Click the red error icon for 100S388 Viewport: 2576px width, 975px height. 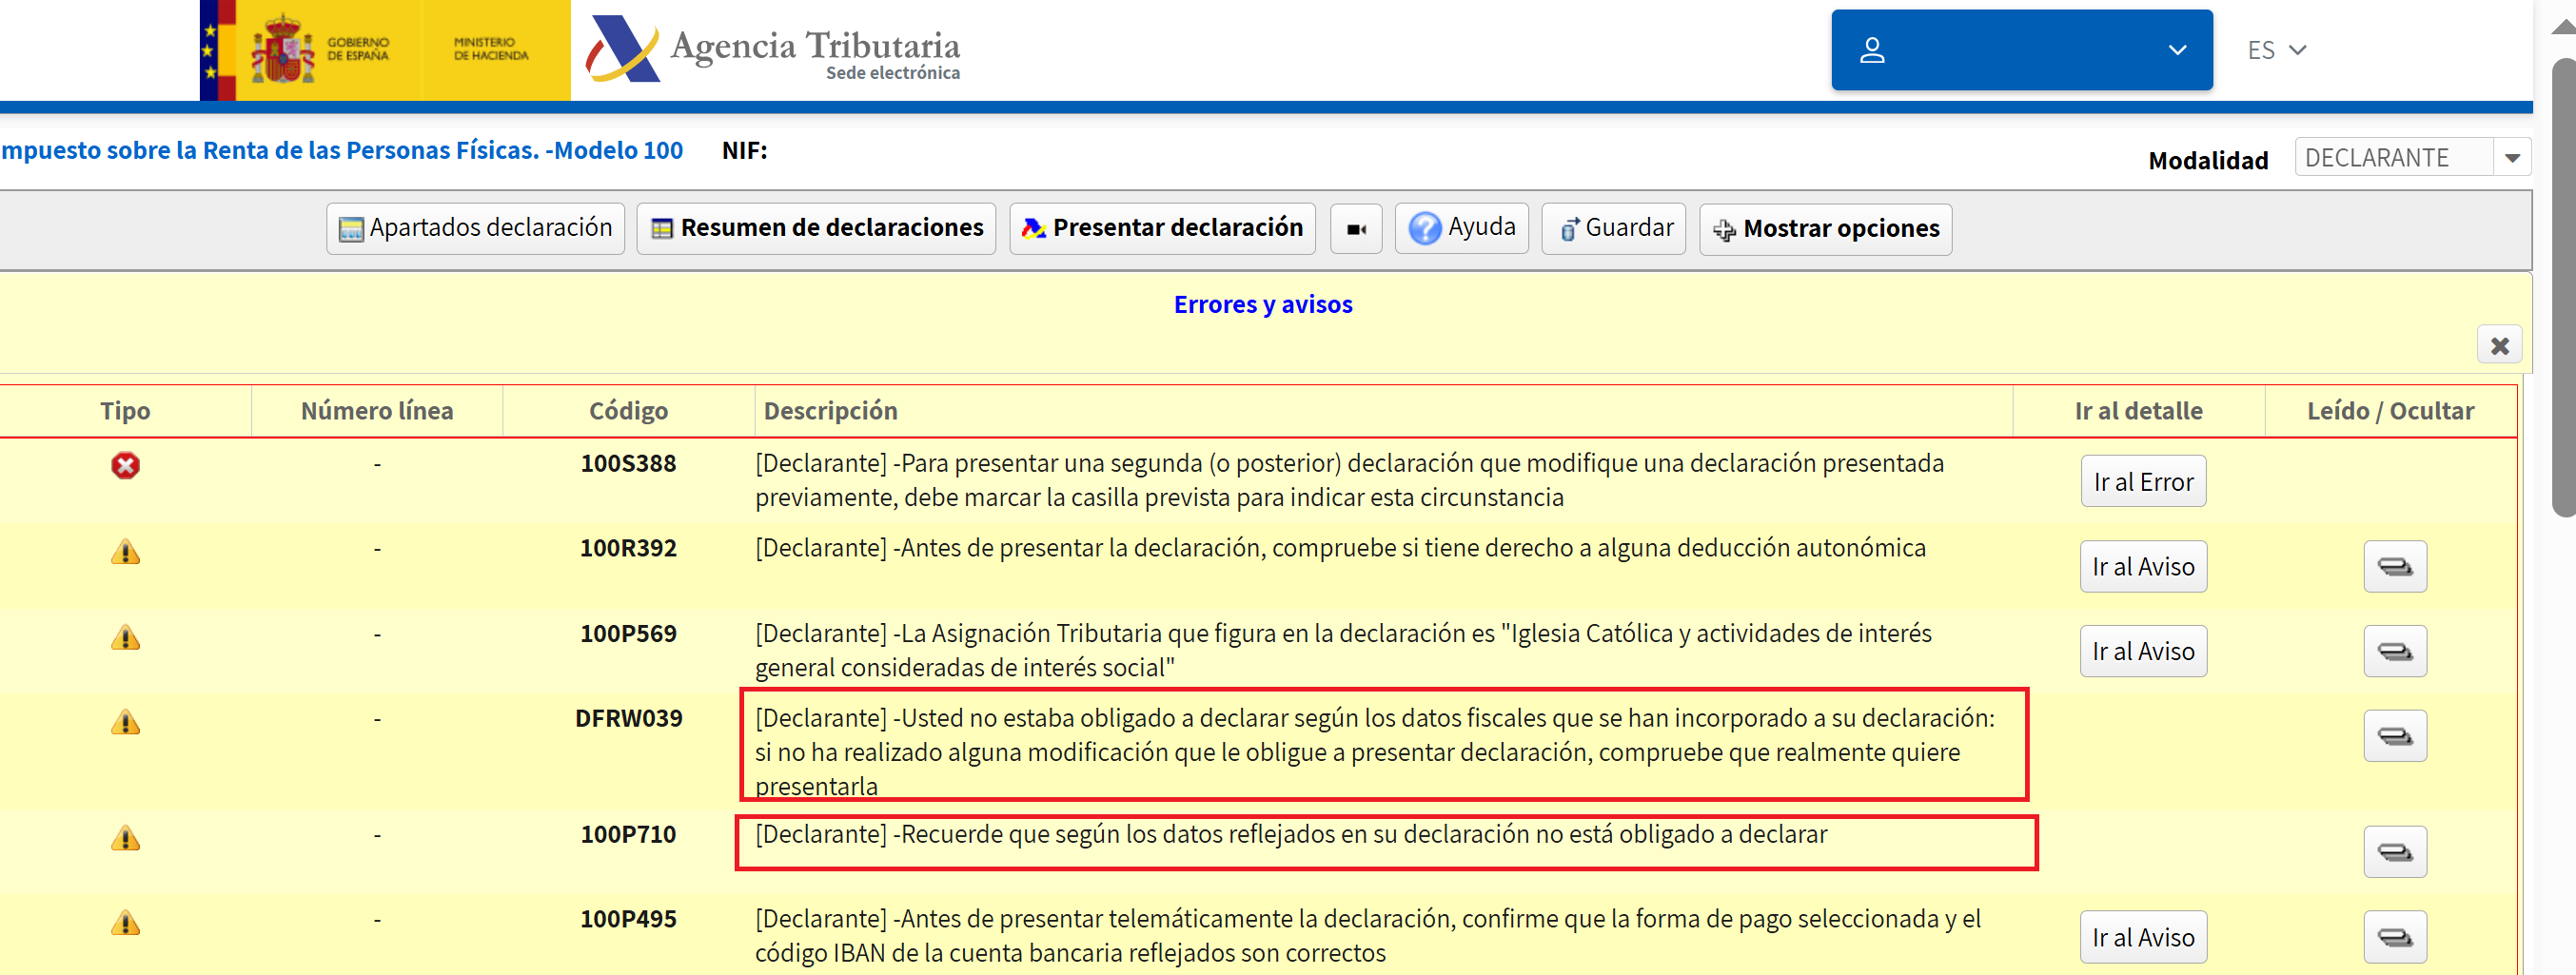click(x=125, y=464)
